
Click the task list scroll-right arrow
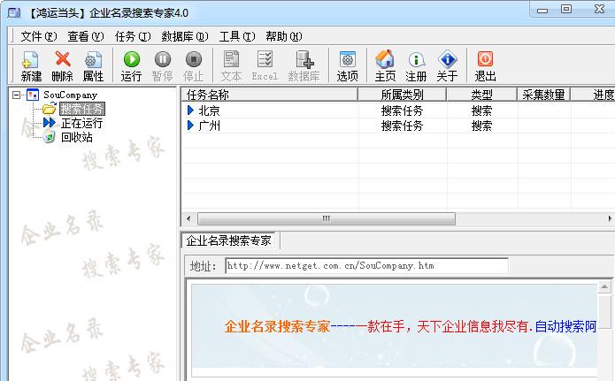[610, 218]
